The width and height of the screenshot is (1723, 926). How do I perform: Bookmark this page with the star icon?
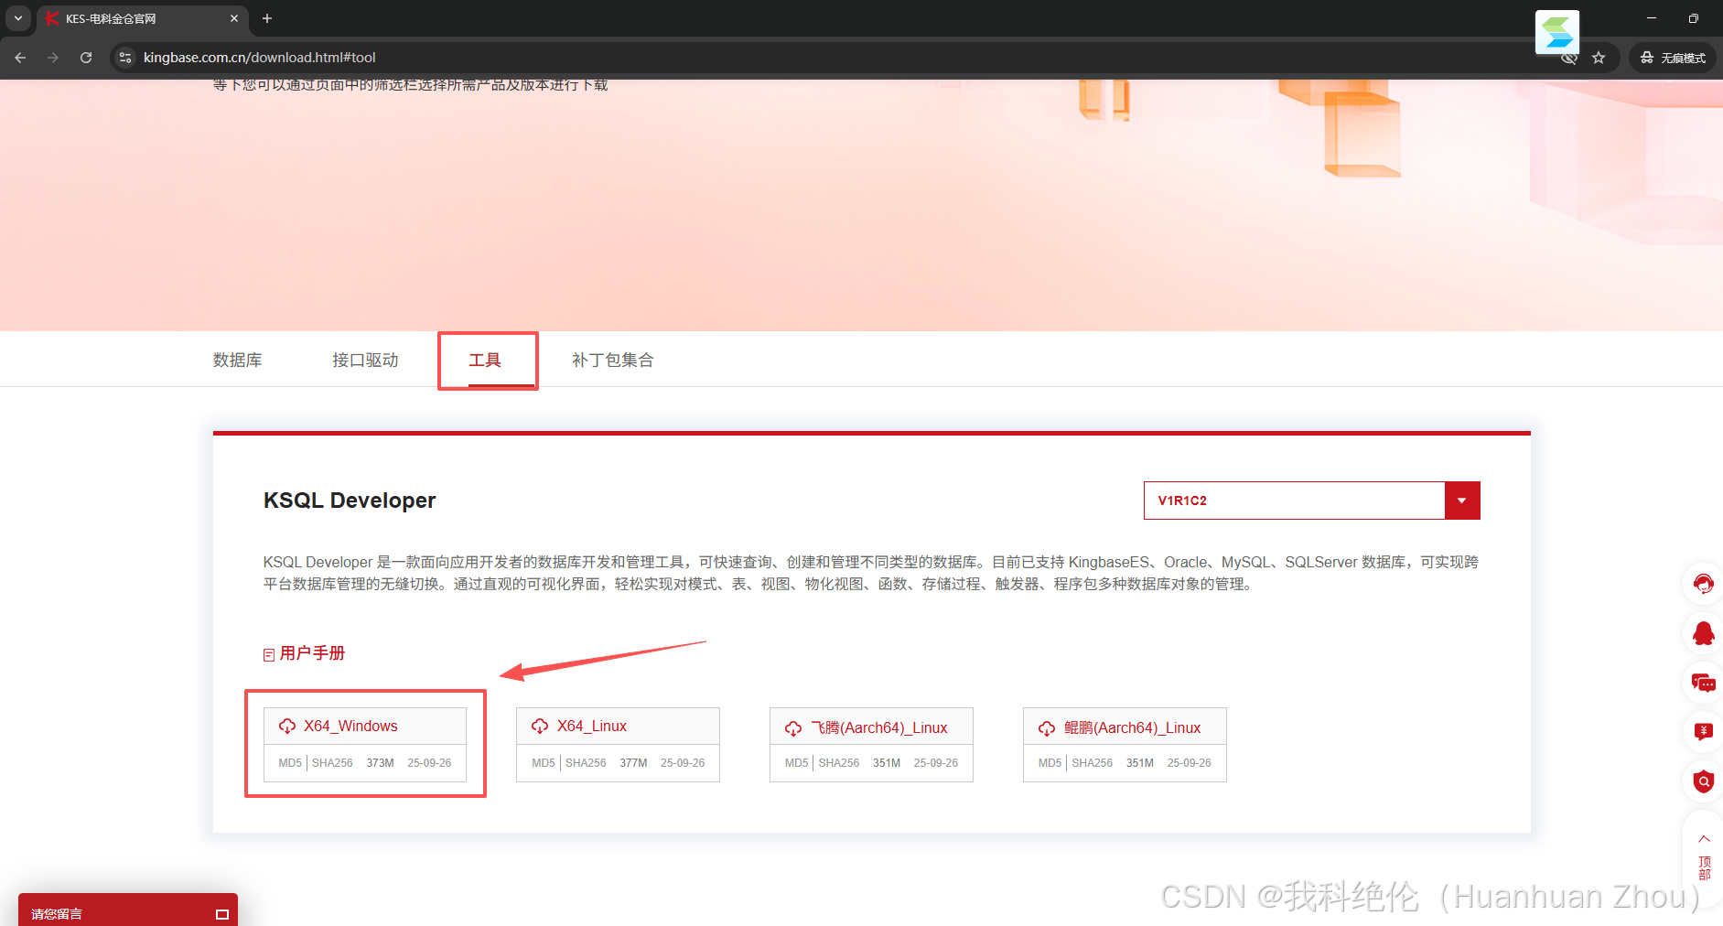click(1599, 58)
